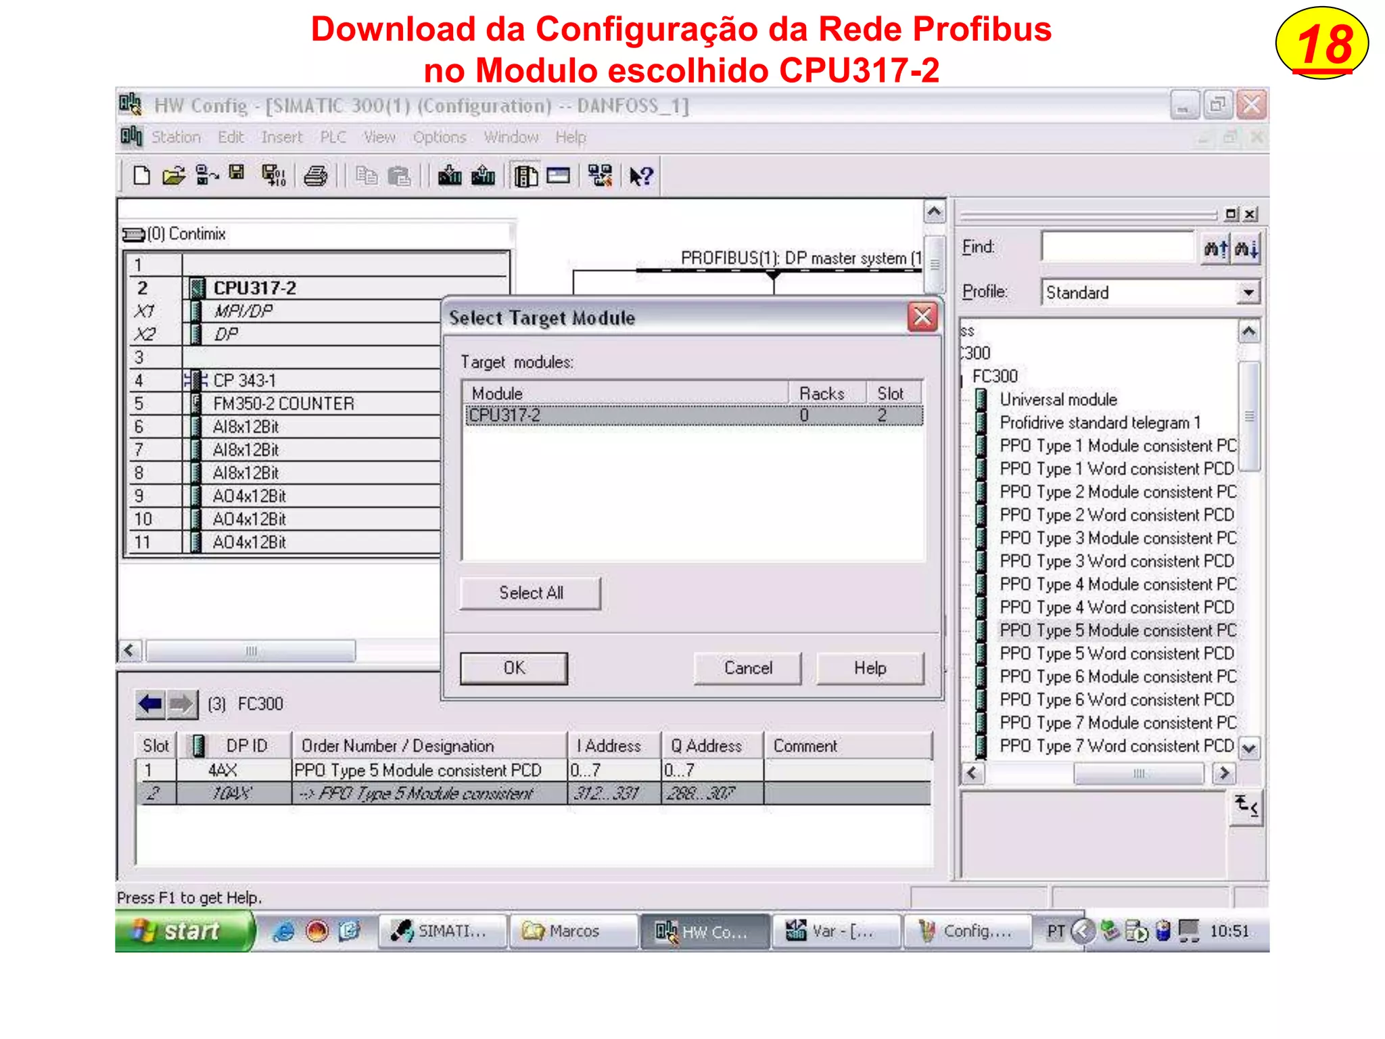
Task: Click Cancel in Select Target Module dialog
Action: (x=747, y=668)
